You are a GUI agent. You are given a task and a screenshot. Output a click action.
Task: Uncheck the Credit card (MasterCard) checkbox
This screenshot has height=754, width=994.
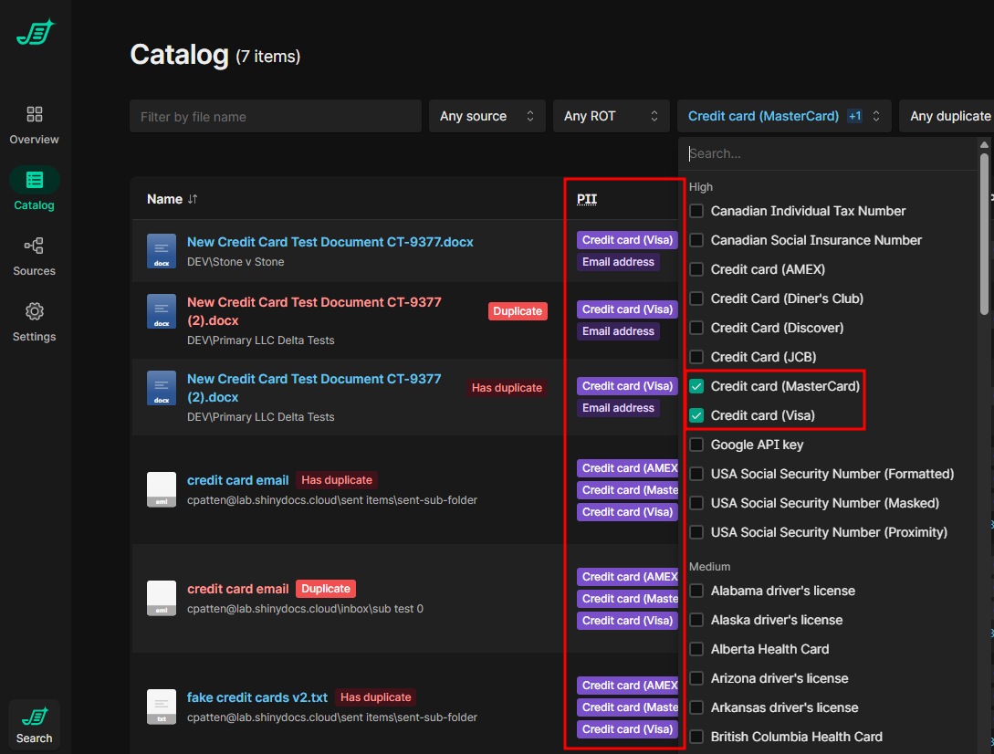(x=696, y=386)
